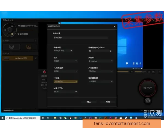Open Cortana circle on taskbar
This screenshot has height=131, width=164.
coord(43,118)
